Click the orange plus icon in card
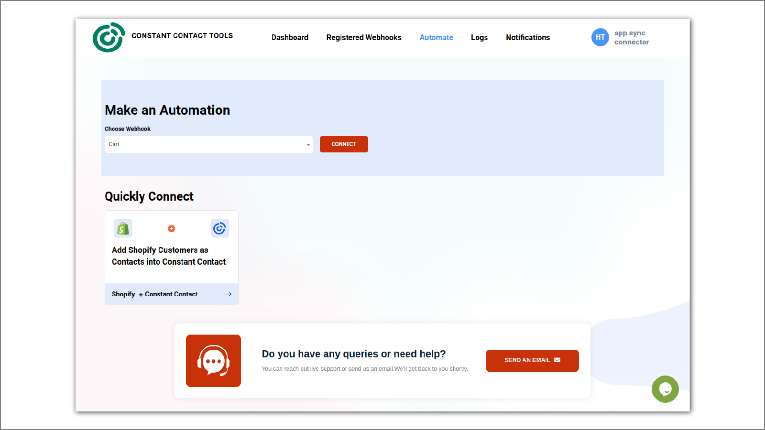Screen dimensions: 765x430 pos(171,228)
